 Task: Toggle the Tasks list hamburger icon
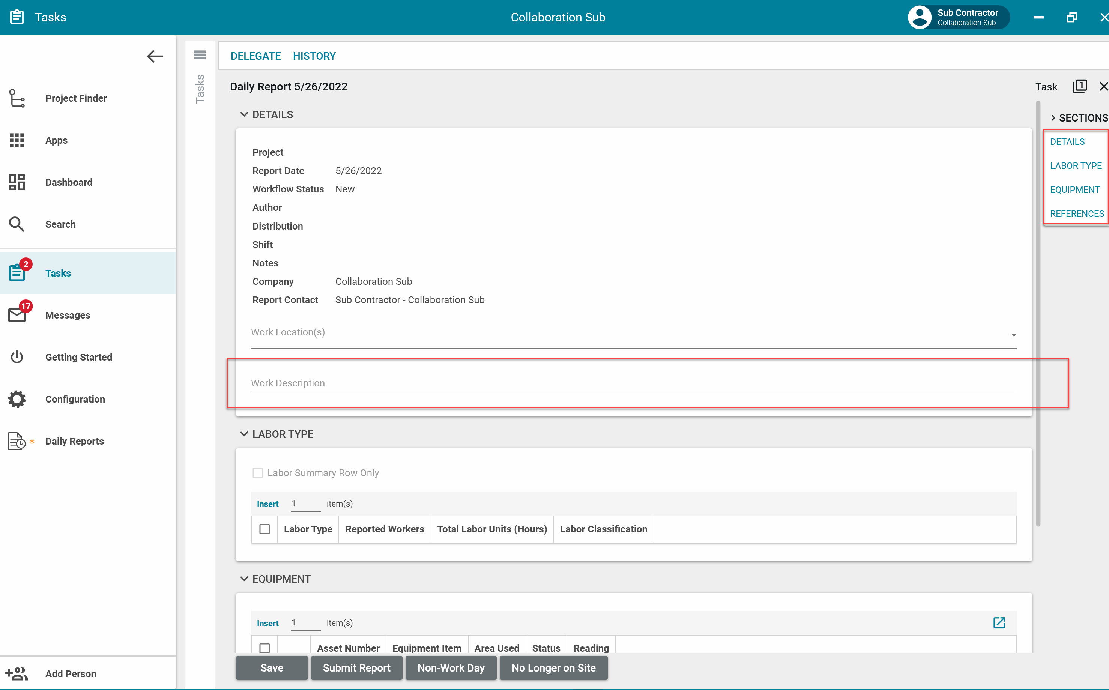coord(200,55)
